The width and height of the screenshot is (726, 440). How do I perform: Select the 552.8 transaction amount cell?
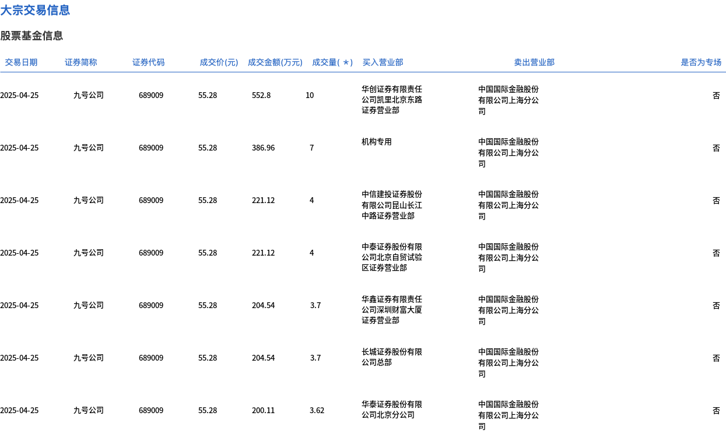261,95
